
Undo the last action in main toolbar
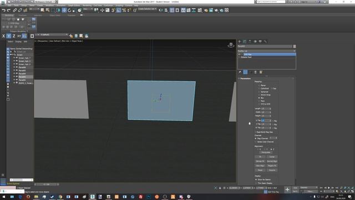(4, 10)
